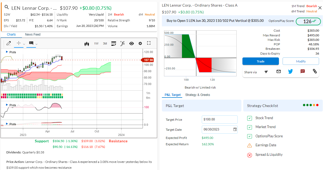Viewport: 323px width, 170px height.
Task: Click the Days to Expiry 36 value
Action: pyautogui.click(x=317, y=54)
